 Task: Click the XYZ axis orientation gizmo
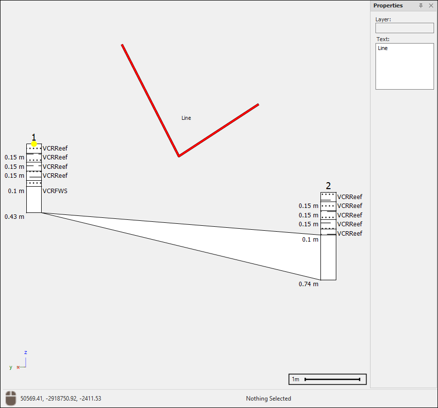coord(20,362)
